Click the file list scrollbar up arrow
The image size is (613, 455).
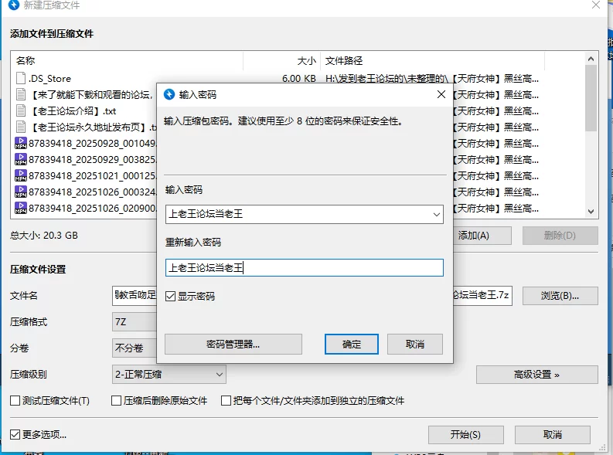point(591,59)
